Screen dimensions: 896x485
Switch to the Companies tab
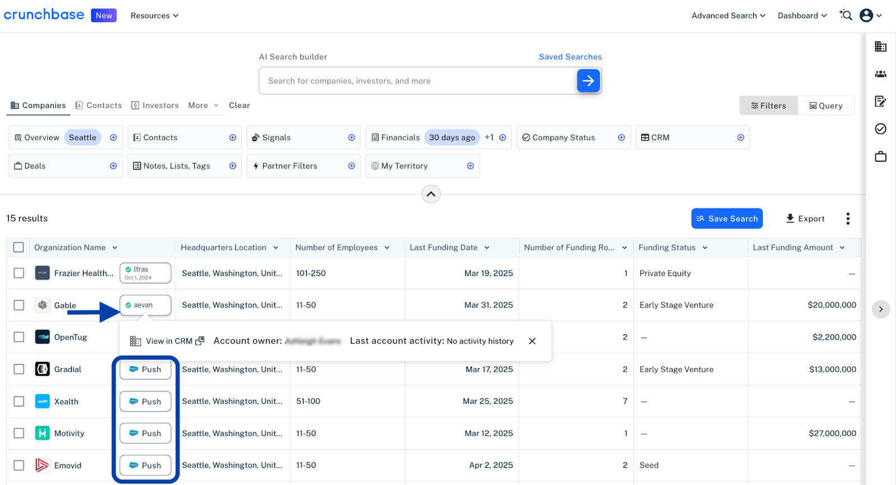click(38, 105)
